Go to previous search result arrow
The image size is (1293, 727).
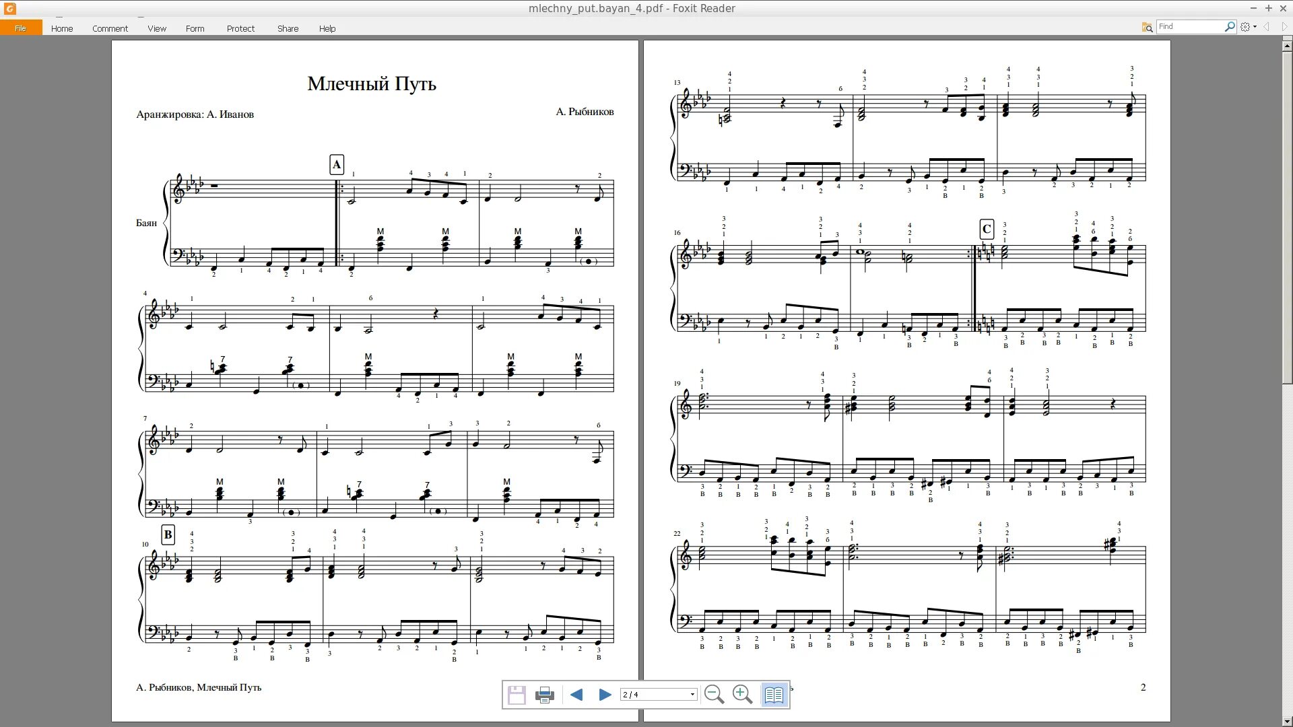click(1267, 27)
